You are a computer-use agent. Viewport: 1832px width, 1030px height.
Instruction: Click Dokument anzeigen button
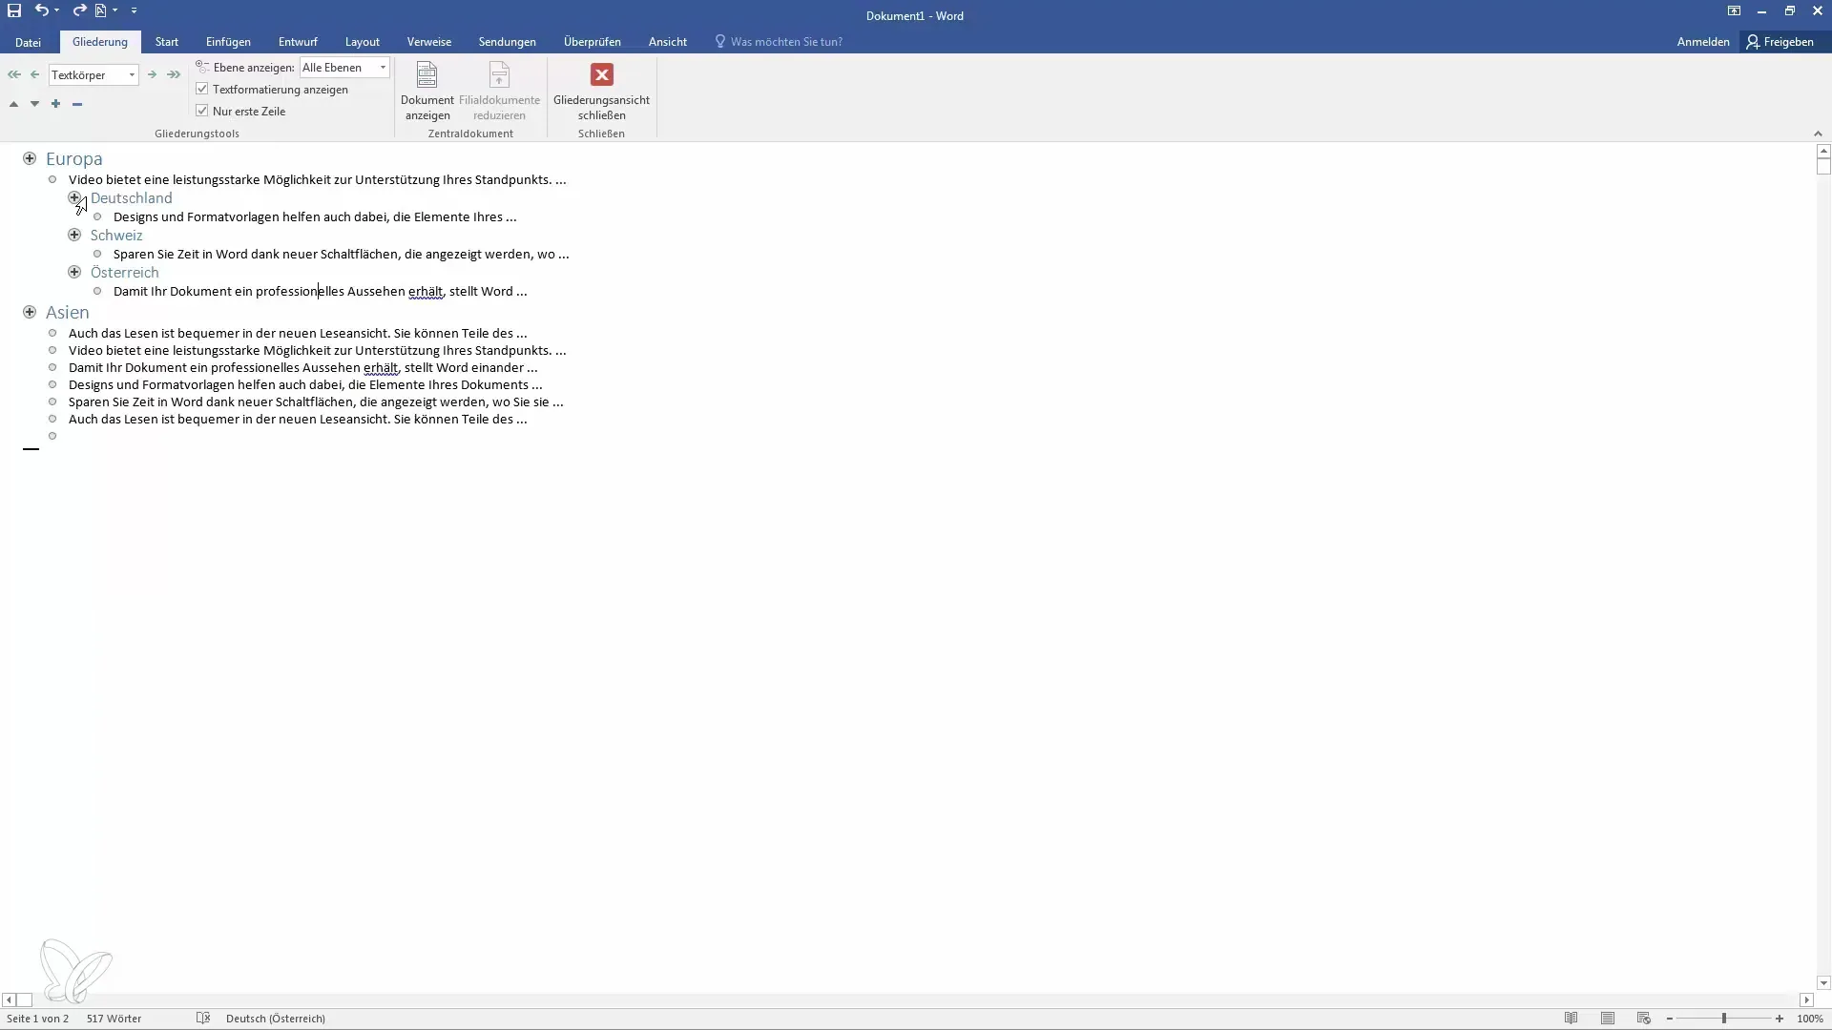click(427, 92)
